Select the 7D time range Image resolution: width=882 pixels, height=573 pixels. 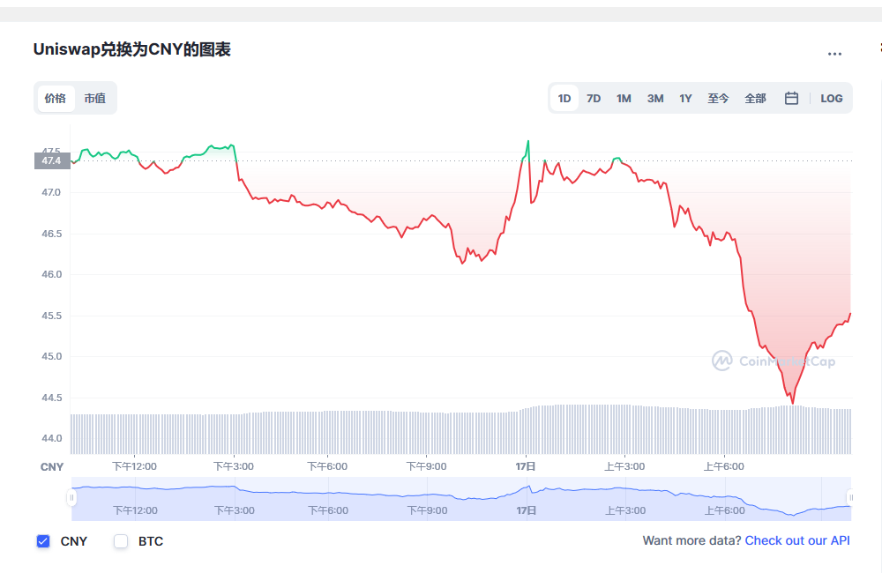(594, 99)
